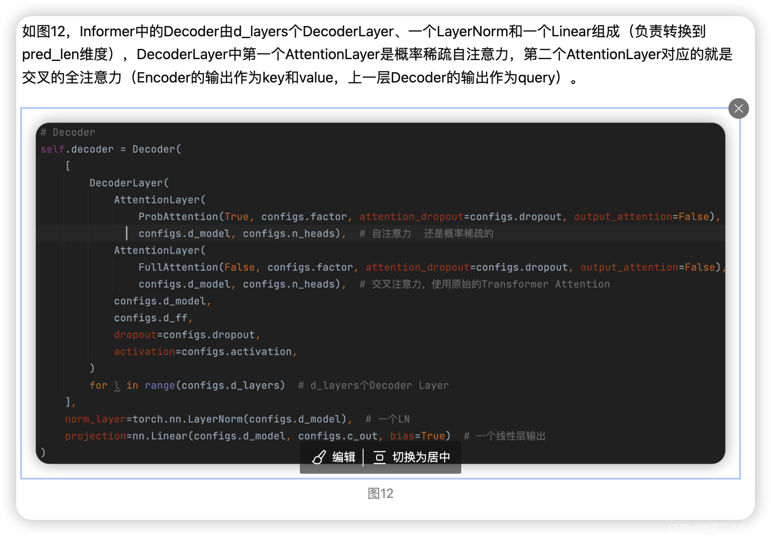Click the line 'configs.d_ff,'
The width and height of the screenshot is (771, 536).
click(153, 318)
